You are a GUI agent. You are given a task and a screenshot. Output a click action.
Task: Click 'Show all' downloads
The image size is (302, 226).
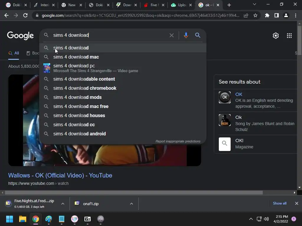[280, 203]
